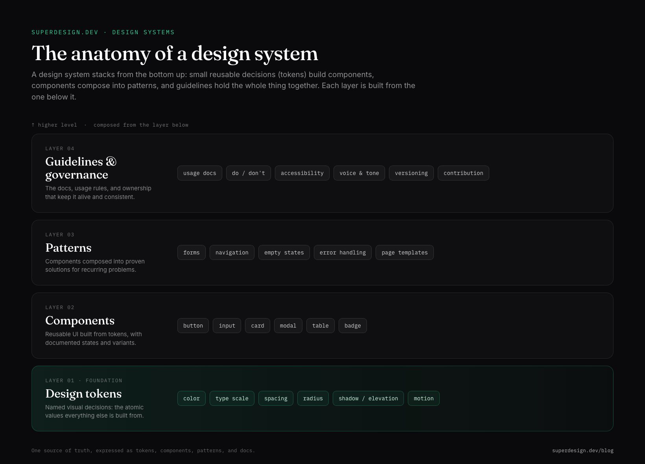This screenshot has height=464, width=645.
Task: Select the 'badge' chip
Action: (x=353, y=326)
